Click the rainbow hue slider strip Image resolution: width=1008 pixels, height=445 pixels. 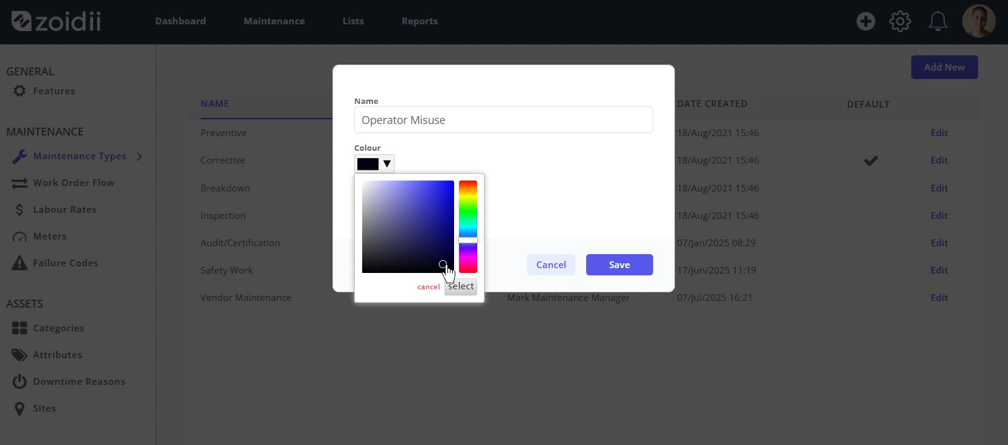[x=468, y=227]
